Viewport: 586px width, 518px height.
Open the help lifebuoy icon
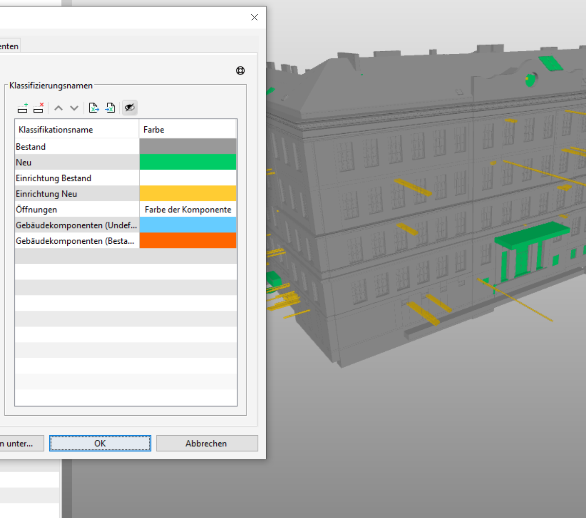point(240,71)
